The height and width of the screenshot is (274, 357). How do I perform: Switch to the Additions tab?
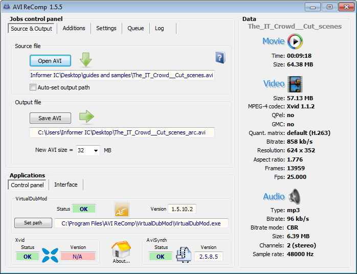click(74, 29)
